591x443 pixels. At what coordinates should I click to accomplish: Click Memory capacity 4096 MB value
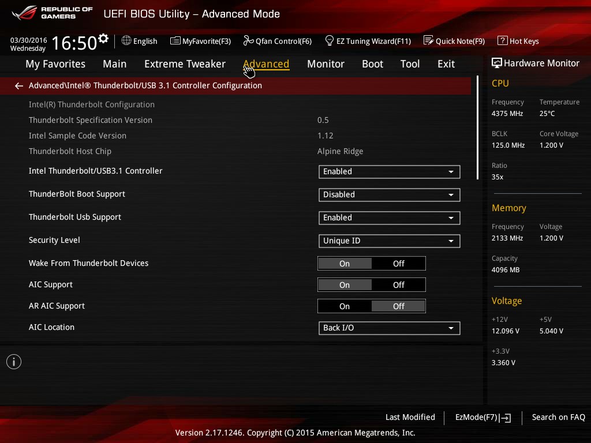[x=506, y=270]
